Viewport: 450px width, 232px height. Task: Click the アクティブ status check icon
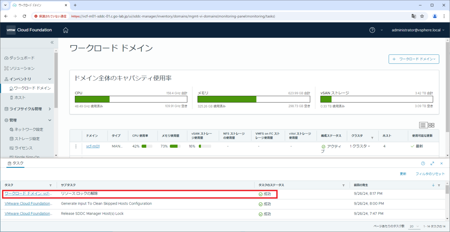tap(323, 146)
